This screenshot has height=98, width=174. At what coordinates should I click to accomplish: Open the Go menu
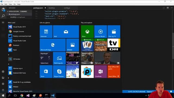coord(14,4)
